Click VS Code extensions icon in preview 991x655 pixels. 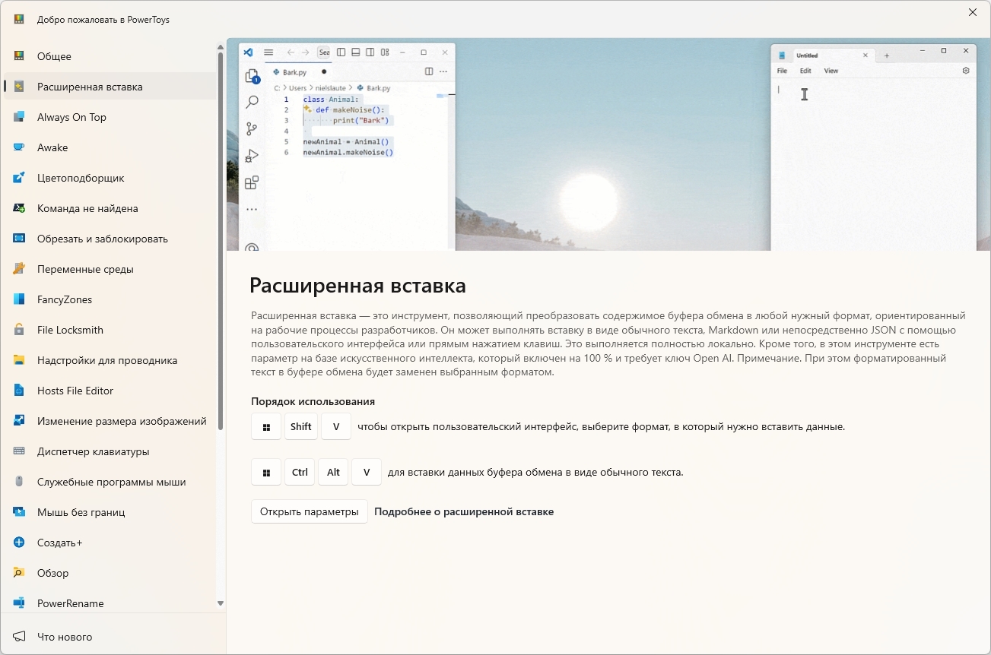pyautogui.click(x=252, y=182)
